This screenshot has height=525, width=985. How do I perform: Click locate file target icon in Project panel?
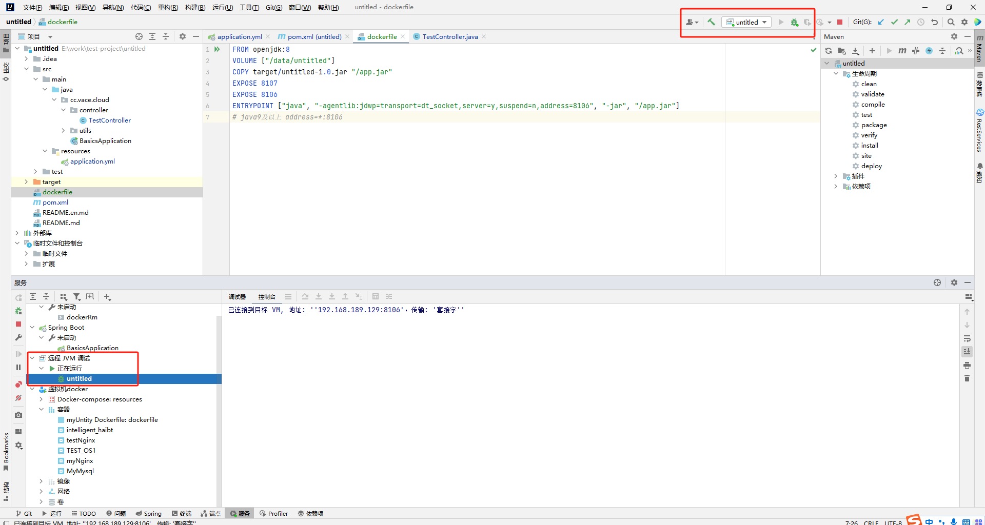(x=139, y=36)
